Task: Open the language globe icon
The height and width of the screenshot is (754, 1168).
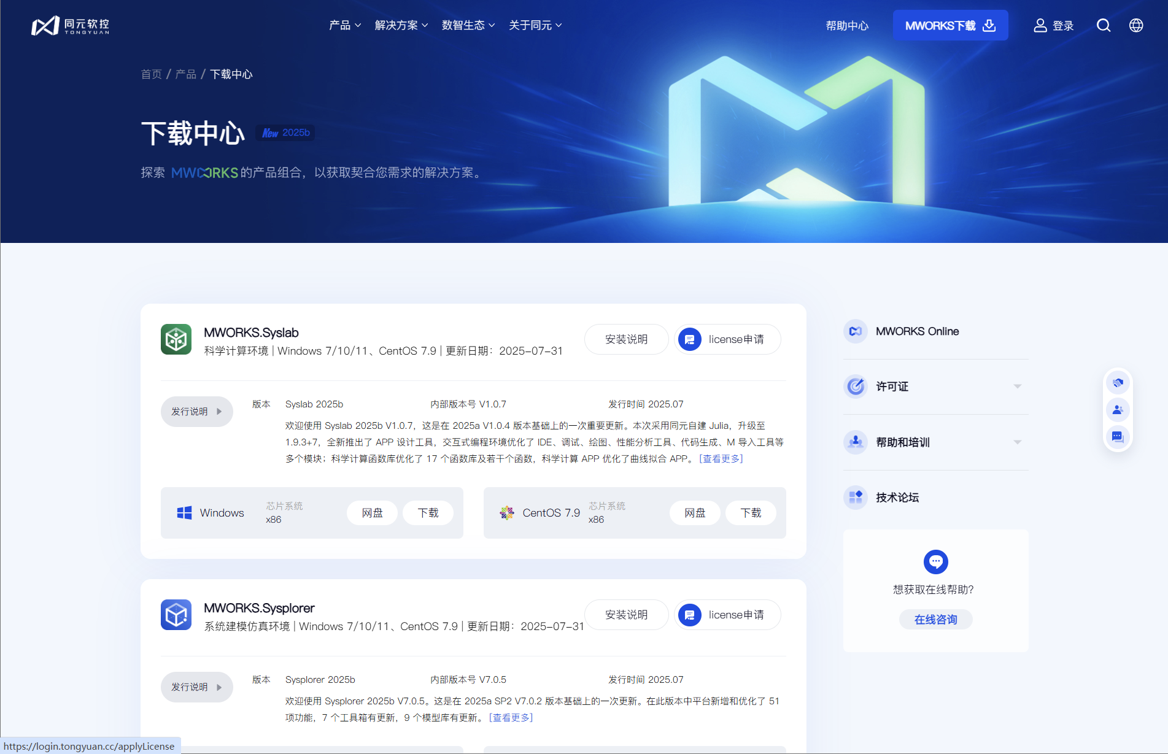Action: coord(1136,25)
